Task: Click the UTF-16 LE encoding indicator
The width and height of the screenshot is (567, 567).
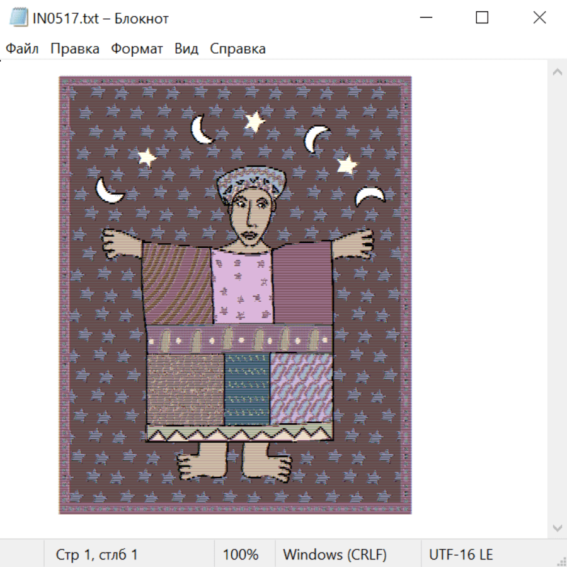Action: [461, 555]
